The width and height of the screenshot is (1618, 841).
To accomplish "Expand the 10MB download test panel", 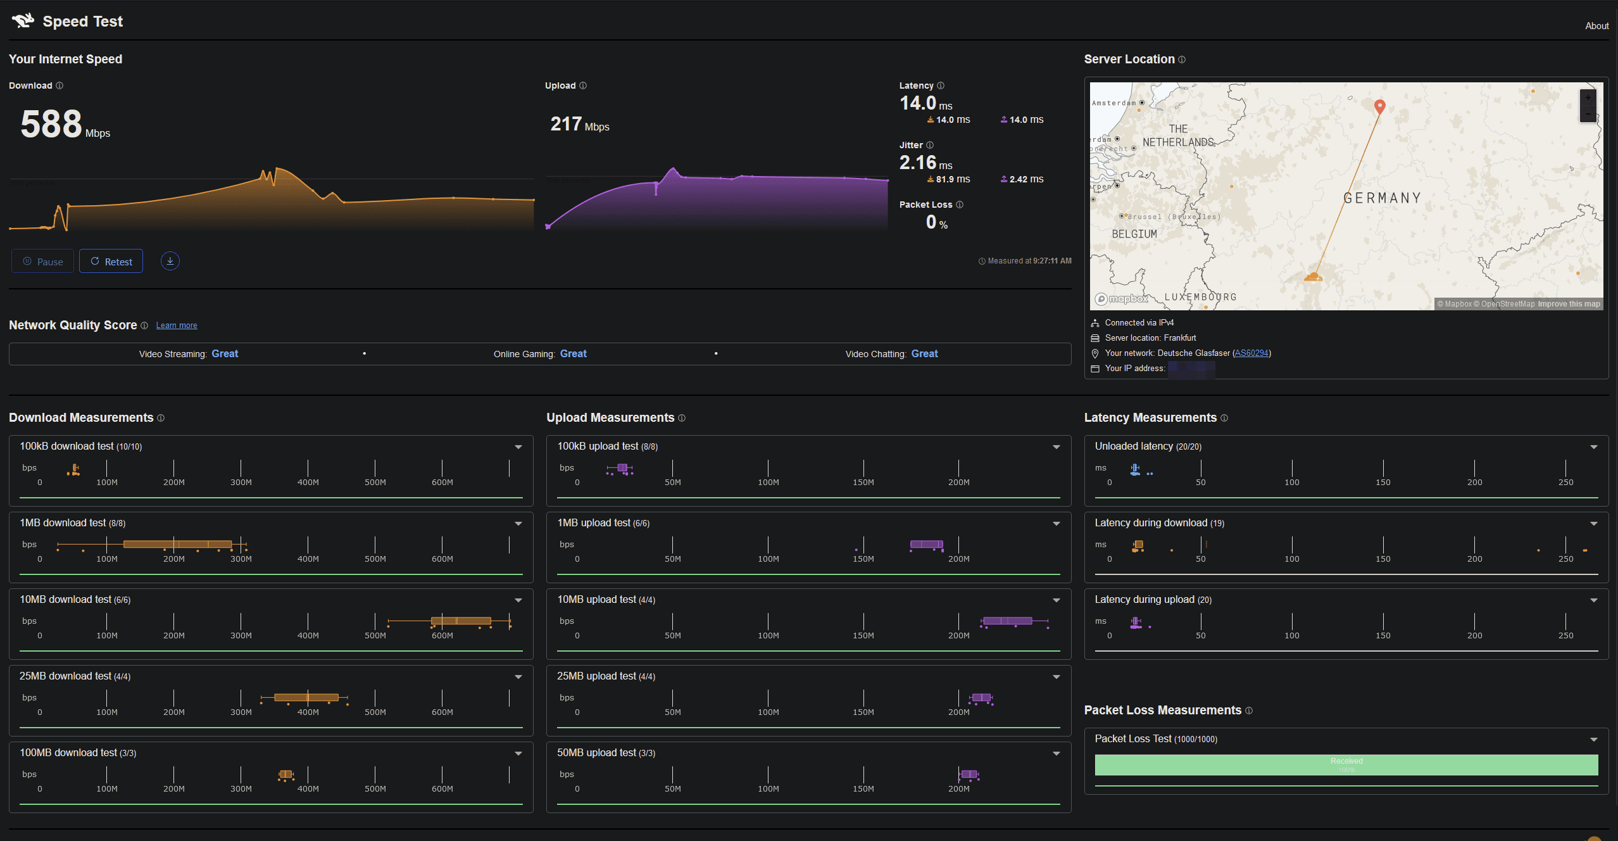I will click(x=518, y=600).
